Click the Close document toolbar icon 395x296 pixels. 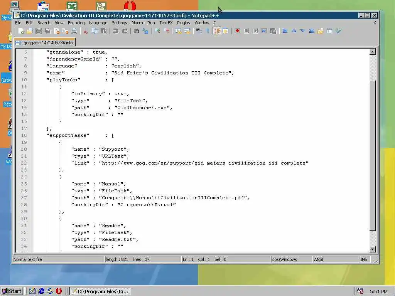pyautogui.click(x=56, y=31)
